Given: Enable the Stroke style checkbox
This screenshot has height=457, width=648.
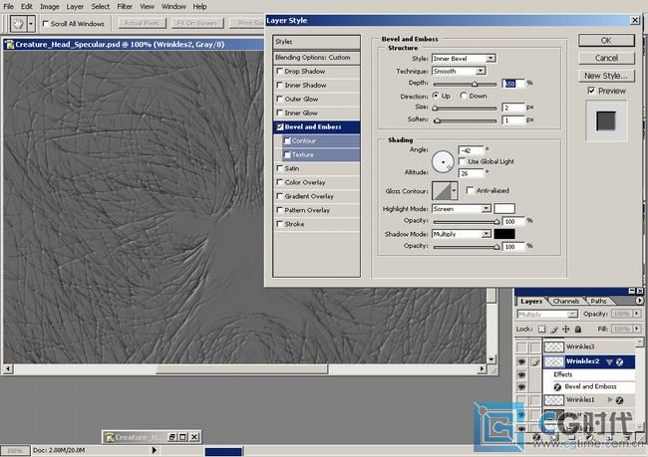Looking at the screenshot, I should [x=280, y=224].
